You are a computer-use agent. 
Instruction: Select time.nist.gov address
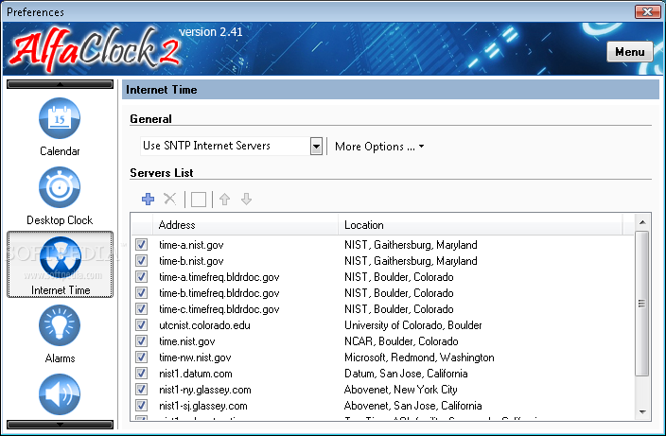(x=187, y=341)
